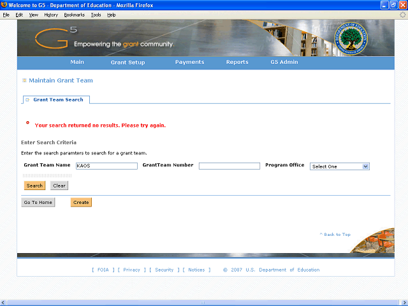Open the G5 Admin navigation item
Screen dimensions: 408x306
click(x=284, y=62)
